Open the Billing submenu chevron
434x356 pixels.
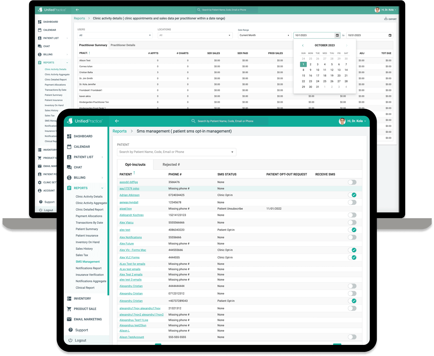click(x=103, y=177)
